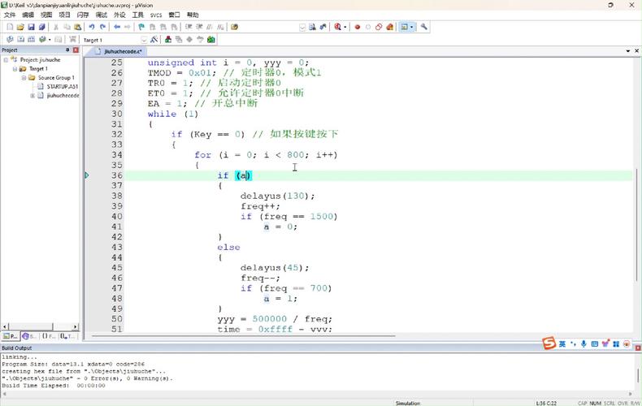Image resolution: width=642 pixels, height=406 pixels.
Task: Insert a bookmark with the flag icon
Action: (141, 27)
